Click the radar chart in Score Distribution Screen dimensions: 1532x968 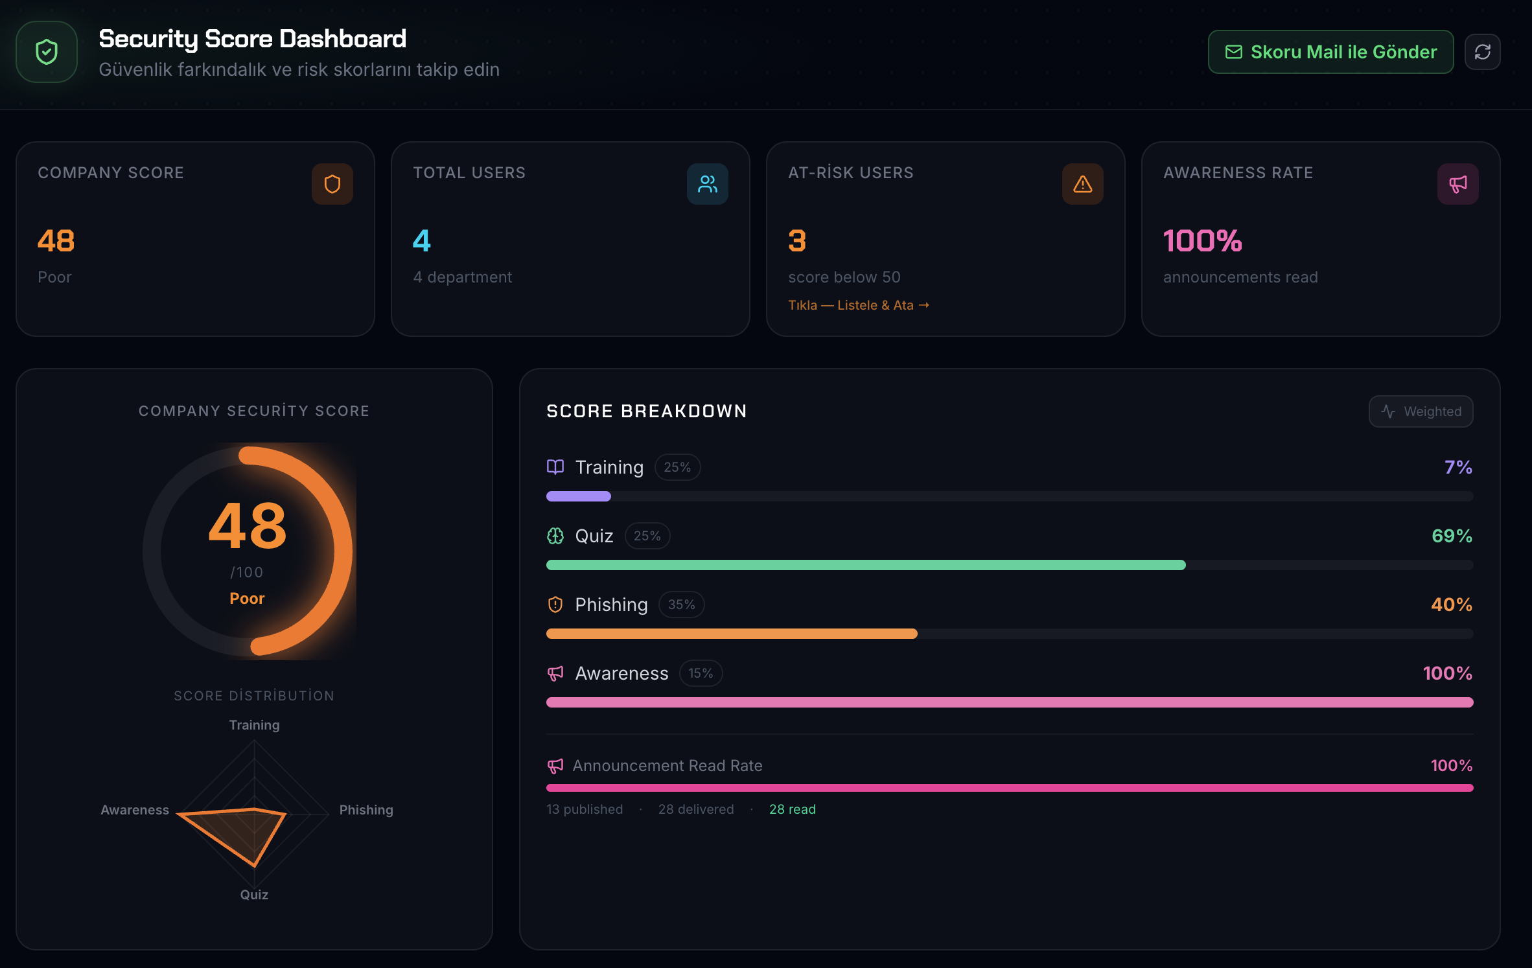coord(254,815)
